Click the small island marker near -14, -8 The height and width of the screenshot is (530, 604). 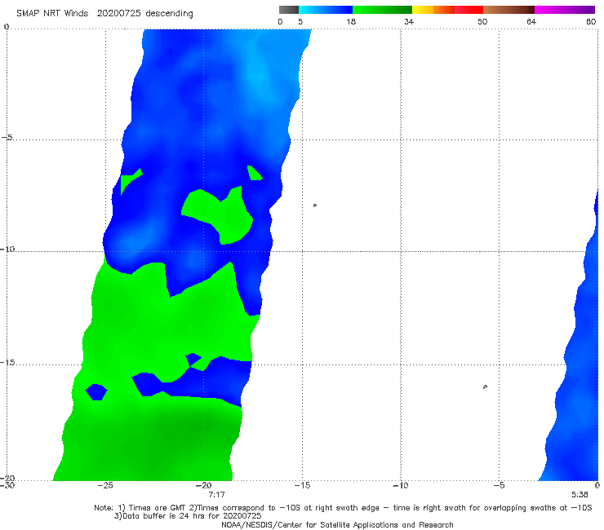(315, 205)
